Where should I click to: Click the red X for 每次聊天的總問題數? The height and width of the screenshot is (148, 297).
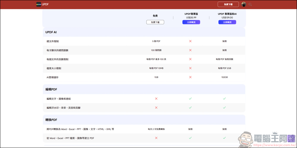pos(190,50)
